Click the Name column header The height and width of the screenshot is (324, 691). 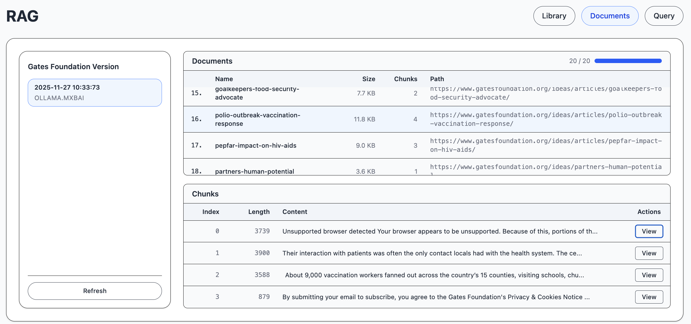224,79
